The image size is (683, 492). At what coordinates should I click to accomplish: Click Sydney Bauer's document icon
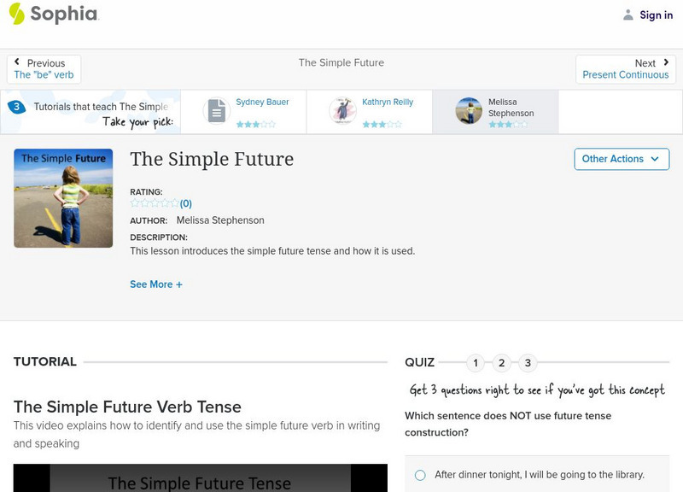[x=217, y=111]
